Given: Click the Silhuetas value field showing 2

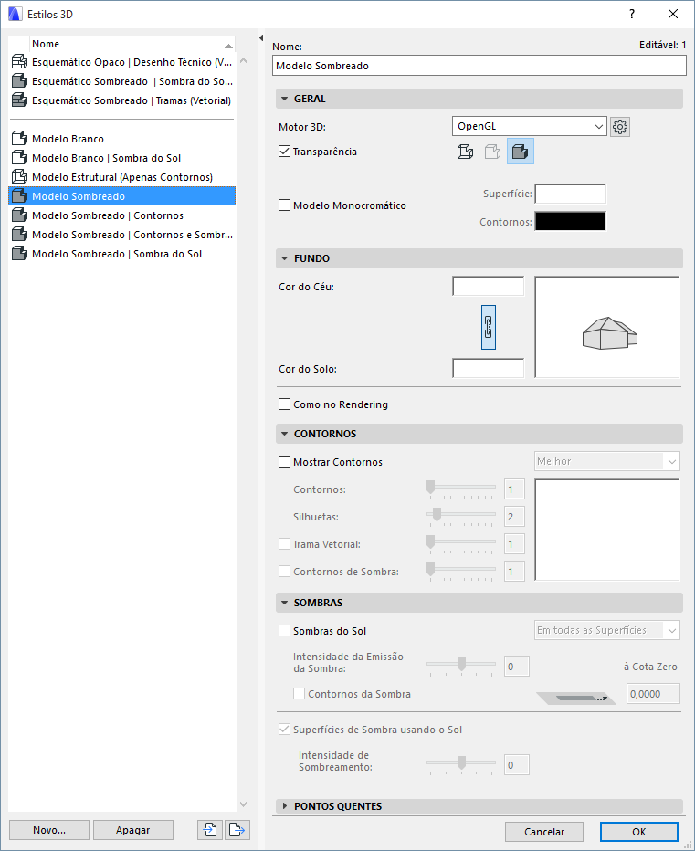Looking at the screenshot, I should [x=514, y=517].
